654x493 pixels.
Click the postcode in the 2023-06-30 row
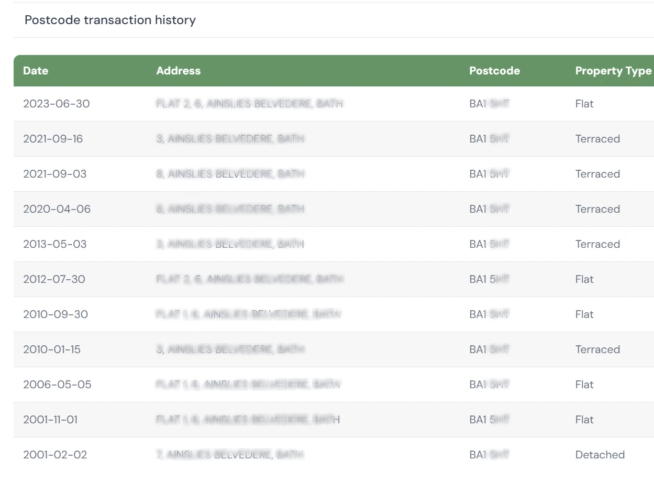(x=489, y=104)
